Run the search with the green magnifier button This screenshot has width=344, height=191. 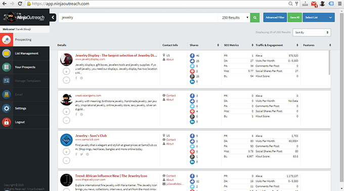[255, 18]
